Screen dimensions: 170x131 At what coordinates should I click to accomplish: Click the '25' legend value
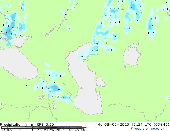click(x=52, y=130)
